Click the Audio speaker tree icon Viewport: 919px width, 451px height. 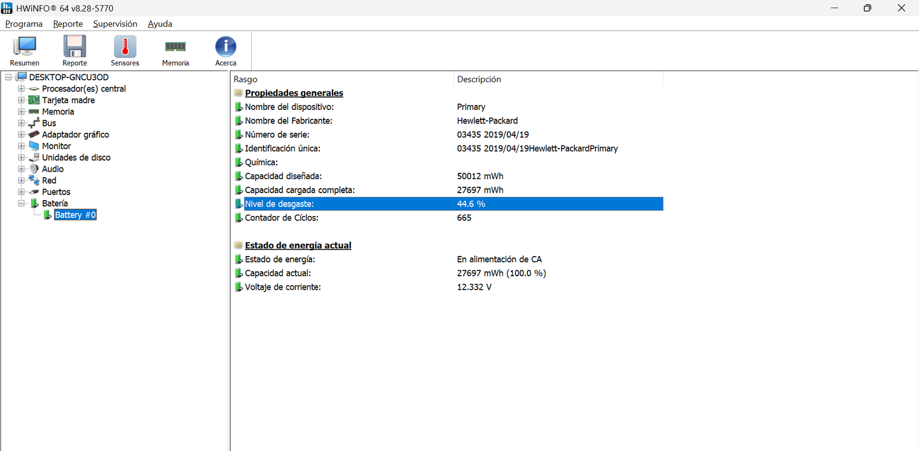34,169
